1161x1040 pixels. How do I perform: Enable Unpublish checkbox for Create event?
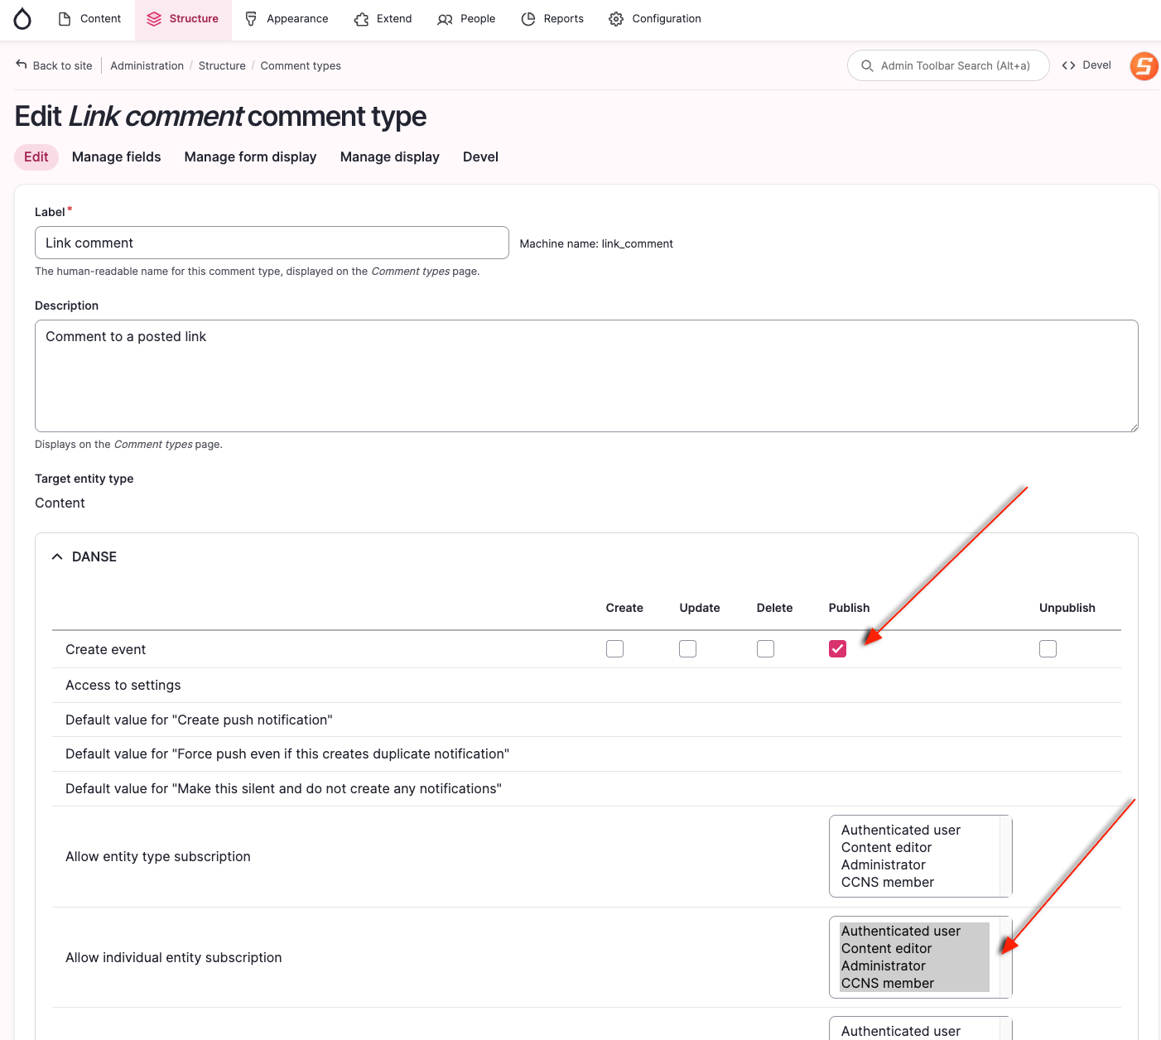pyautogui.click(x=1048, y=649)
